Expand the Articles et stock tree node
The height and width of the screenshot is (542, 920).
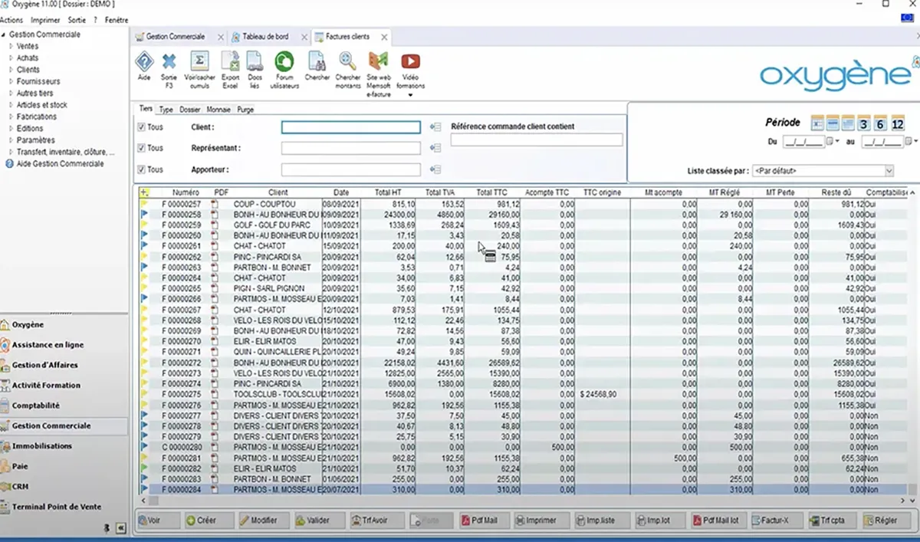pos(11,105)
